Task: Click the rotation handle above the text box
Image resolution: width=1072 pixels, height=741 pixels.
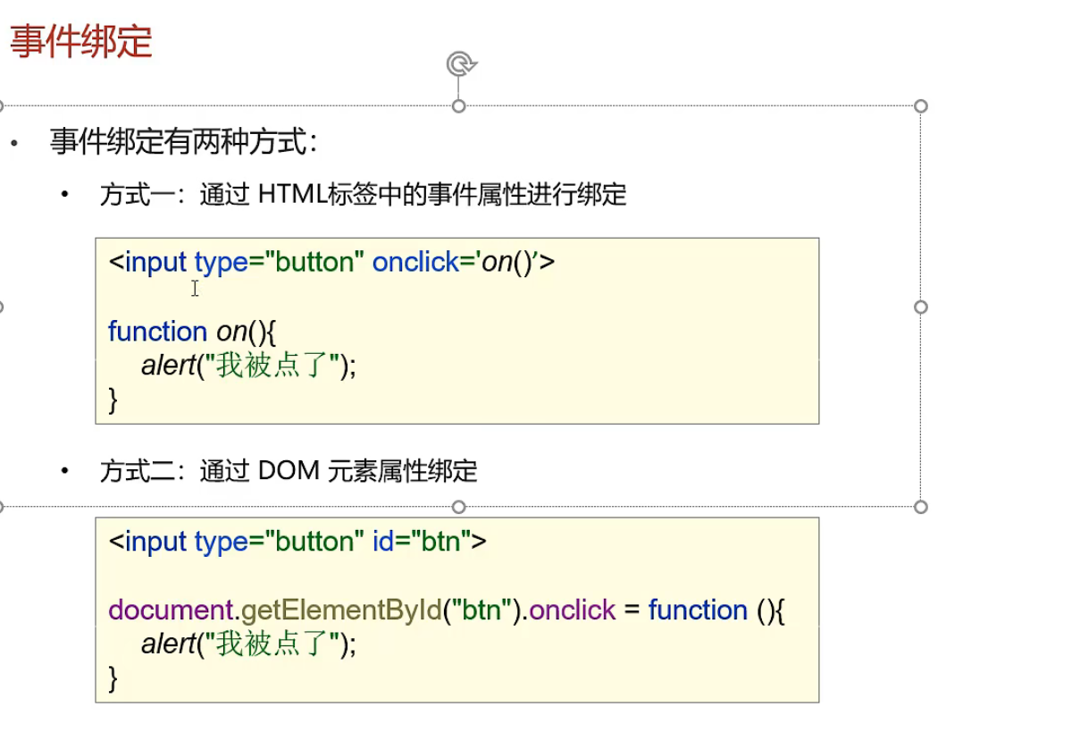Action: pyautogui.click(x=460, y=64)
